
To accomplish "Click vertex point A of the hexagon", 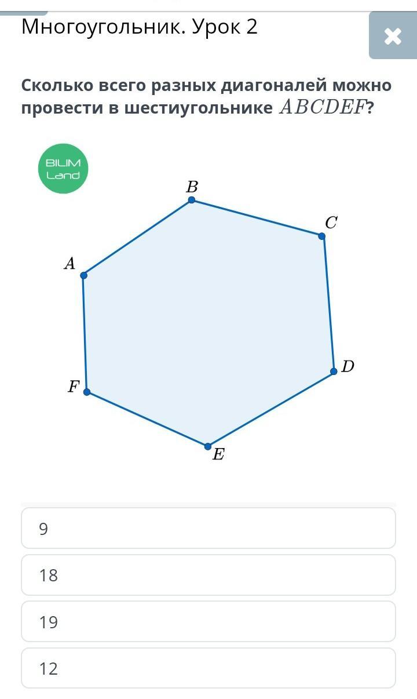I will point(84,275).
